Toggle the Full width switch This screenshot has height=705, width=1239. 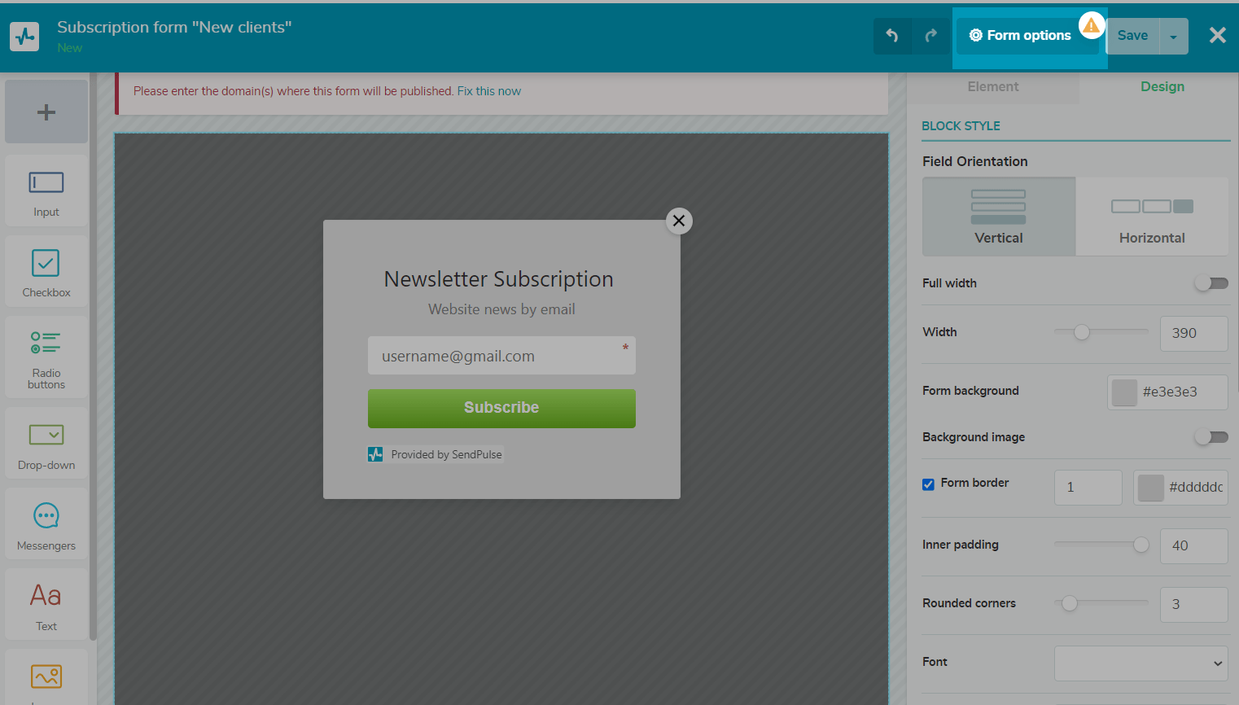[x=1211, y=283]
